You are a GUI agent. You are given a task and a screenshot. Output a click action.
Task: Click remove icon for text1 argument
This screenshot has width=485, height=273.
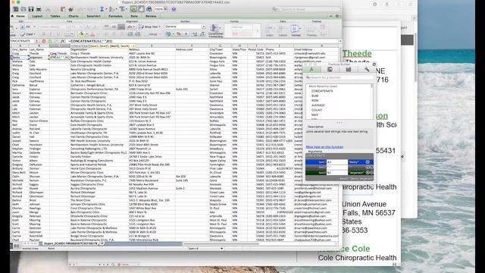368,162
